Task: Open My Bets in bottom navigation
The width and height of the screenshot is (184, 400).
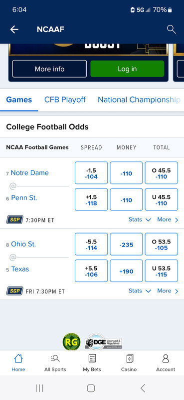Action: [x=92, y=363]
